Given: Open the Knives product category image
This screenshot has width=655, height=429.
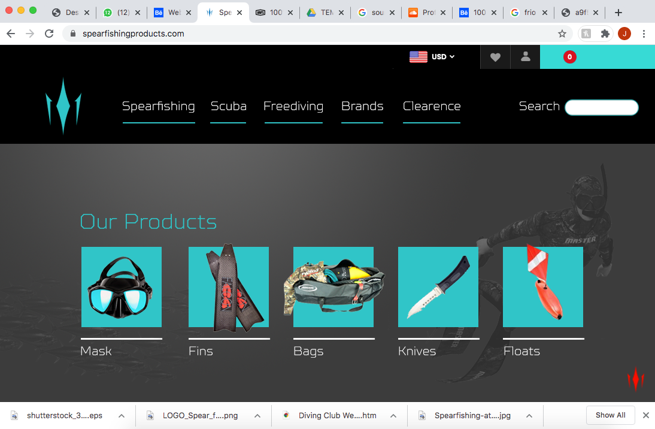Looking at the screenshot, I should pos(438,287).
